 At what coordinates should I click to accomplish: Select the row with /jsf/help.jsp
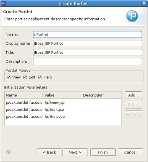[63, 117]
